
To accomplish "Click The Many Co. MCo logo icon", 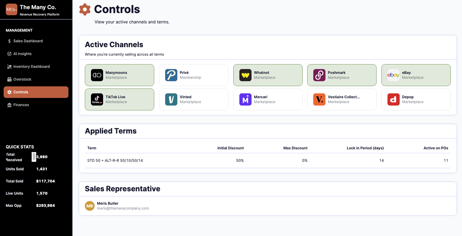I will (x=12, y=9).
